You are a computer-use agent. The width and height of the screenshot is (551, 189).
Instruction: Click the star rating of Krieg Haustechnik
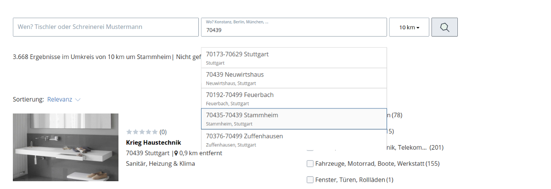click(x=142, y=132)
